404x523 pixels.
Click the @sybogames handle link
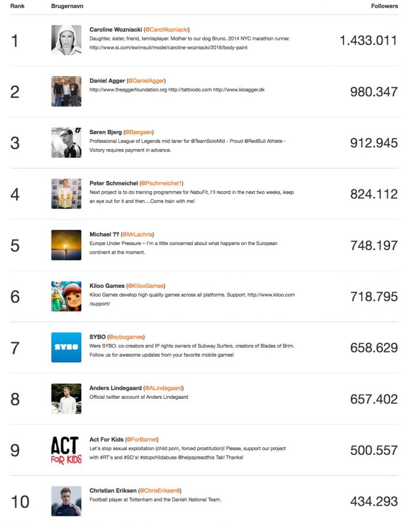(126, 337)
